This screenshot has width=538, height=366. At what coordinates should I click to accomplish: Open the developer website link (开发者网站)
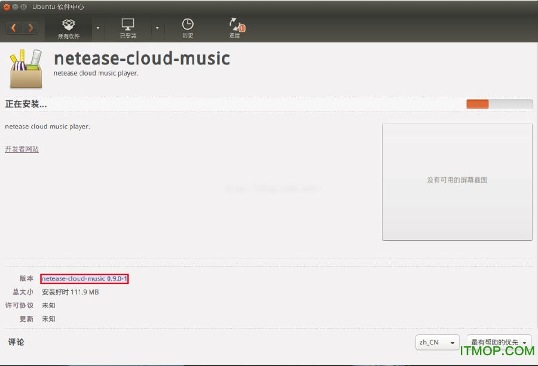point(22,149)
